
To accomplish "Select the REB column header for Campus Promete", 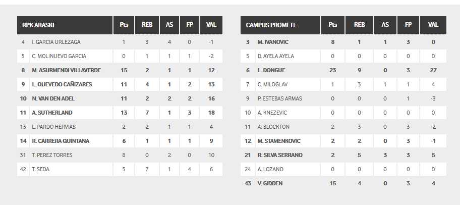I will [x=359, y=25].
